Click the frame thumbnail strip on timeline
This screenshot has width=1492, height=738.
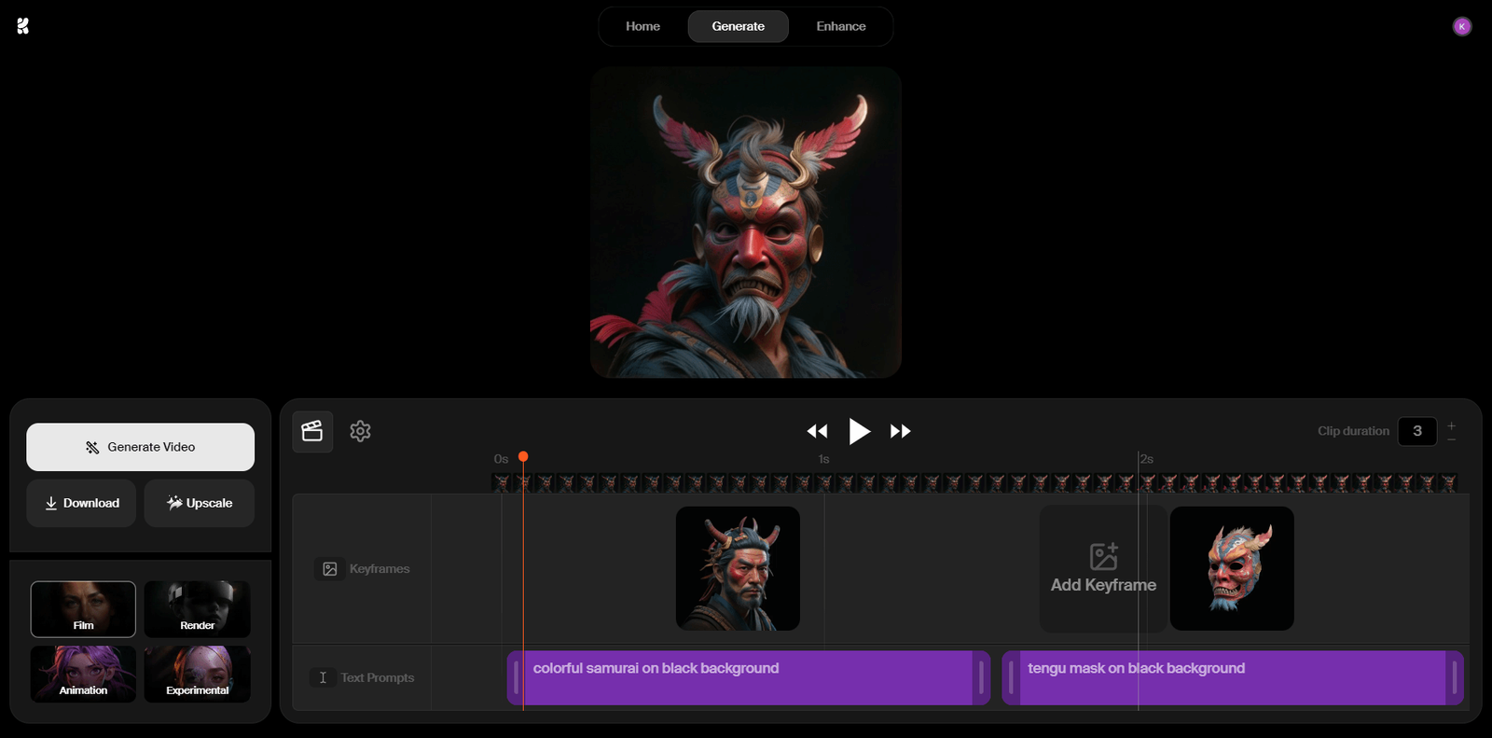click(974, 482)
